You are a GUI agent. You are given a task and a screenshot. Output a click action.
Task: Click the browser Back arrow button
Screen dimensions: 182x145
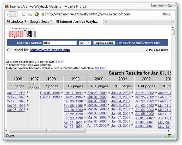[x=10, y=14]
